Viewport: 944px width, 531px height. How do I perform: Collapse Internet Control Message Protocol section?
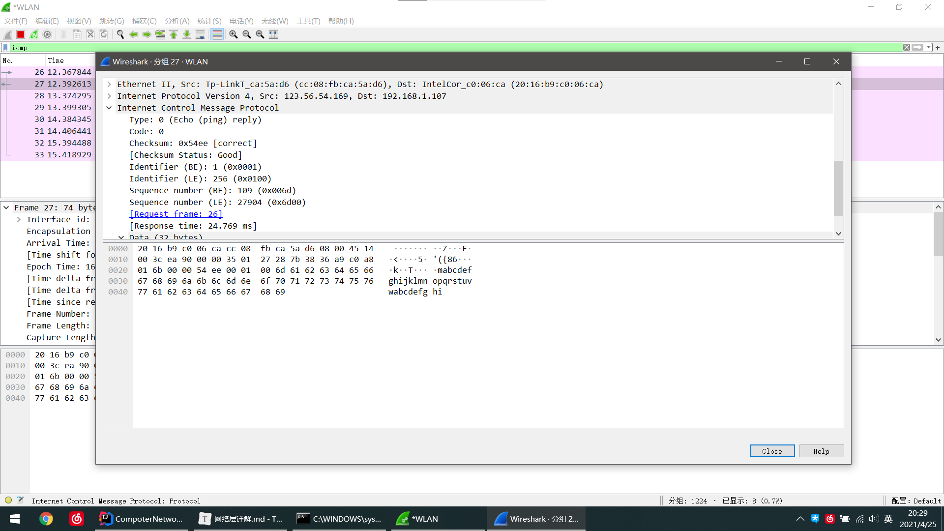(109, 108)
